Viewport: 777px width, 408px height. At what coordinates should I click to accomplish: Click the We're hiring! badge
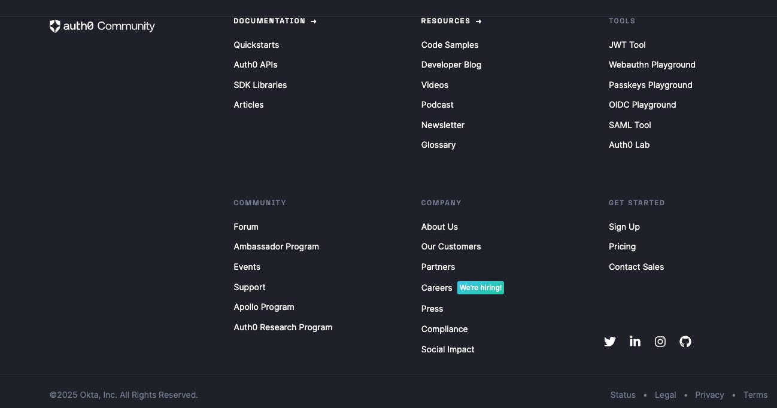point(481,288)
